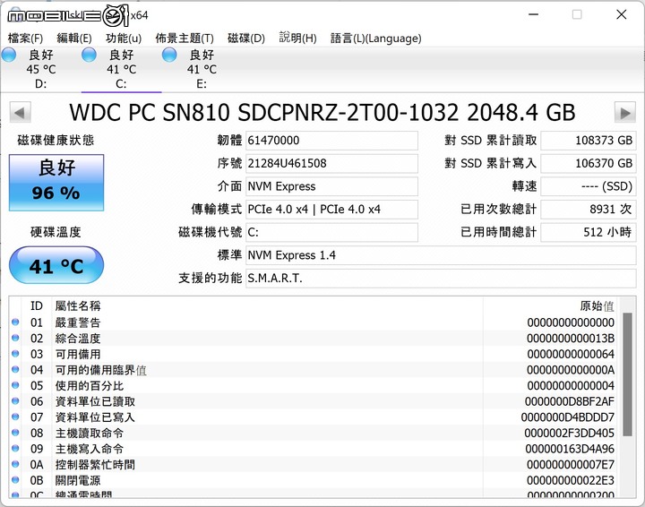645x507 pixels.
Task: Click the disk title WDC PC SN810
Action: coord(322,113)
